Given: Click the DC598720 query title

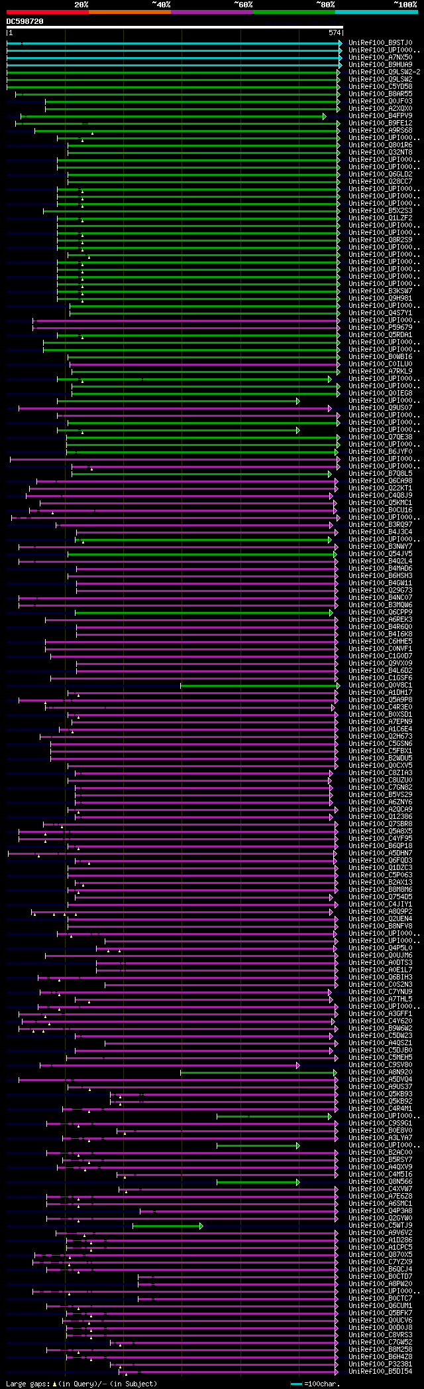Looking at the screenshot, I should (x=25, y=21).
